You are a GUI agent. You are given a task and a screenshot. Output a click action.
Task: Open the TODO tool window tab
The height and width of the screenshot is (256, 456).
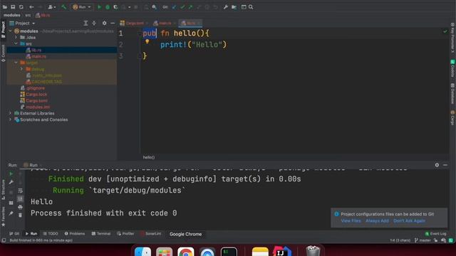51,234
